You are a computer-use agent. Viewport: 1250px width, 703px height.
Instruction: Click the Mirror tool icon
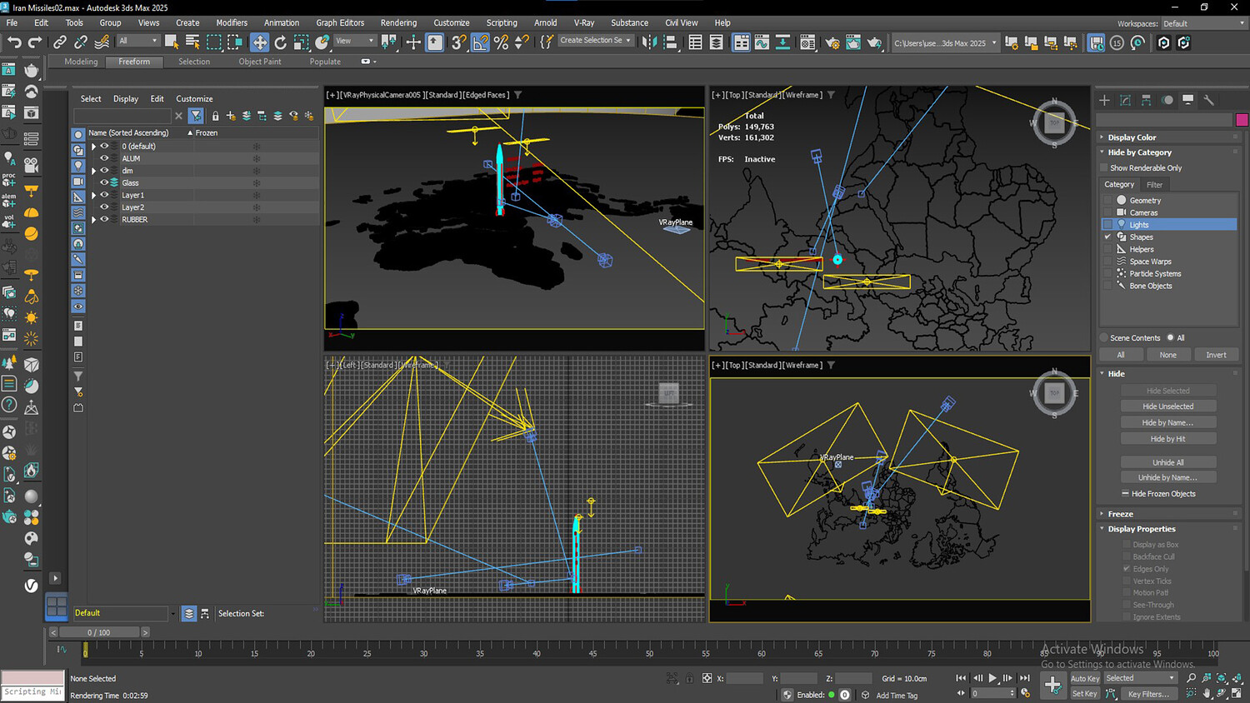click(x=649, y=42)
